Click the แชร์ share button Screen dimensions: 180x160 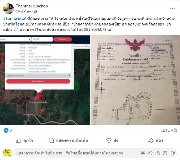click(x=156, y=140)
